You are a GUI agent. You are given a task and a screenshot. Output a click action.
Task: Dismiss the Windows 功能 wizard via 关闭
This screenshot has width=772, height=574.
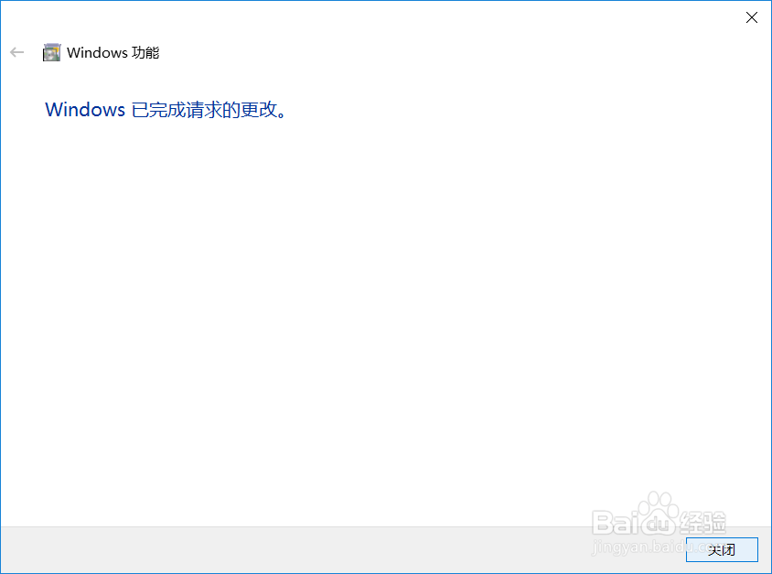coord(722,549)
